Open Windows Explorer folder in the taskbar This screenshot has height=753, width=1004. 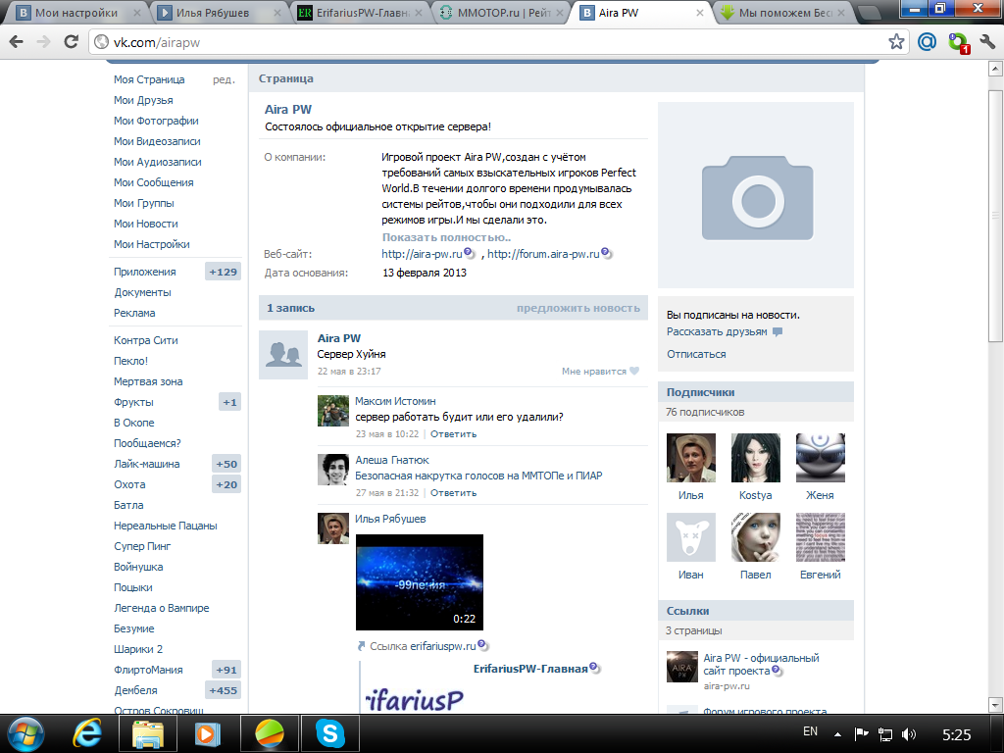tap(147, 733)
